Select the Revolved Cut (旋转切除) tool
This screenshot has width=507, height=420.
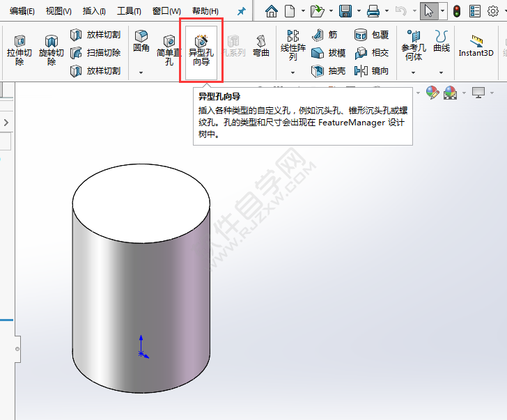pyautogui.click(x=51, y=50)
